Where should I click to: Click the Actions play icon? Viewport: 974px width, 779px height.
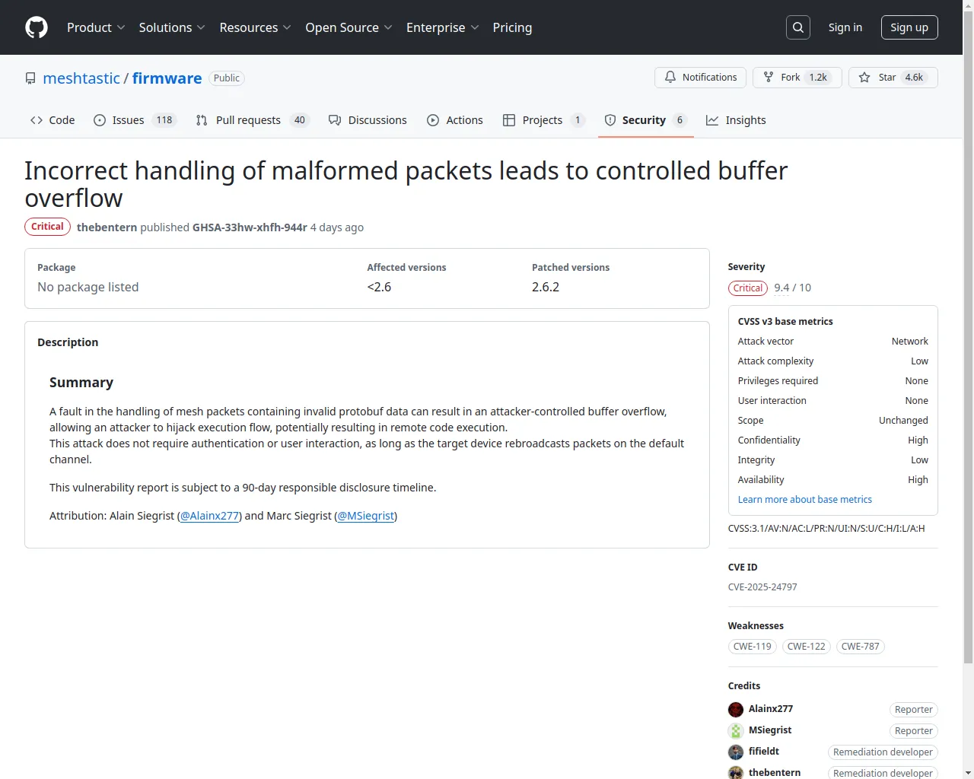[433, 120]
